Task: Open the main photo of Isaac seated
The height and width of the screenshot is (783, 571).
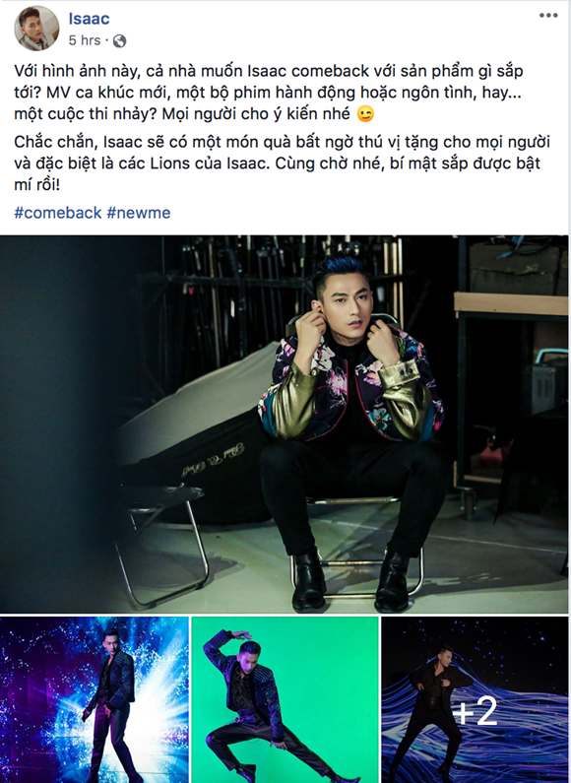Action: click(x=284, y=424)
